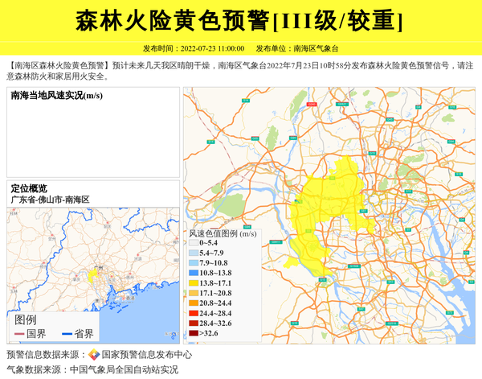Click the >32.6 dark red legend swatch
Image resolution: width=482 pixels, height=379 pixels.
click(x=193, y=332)
